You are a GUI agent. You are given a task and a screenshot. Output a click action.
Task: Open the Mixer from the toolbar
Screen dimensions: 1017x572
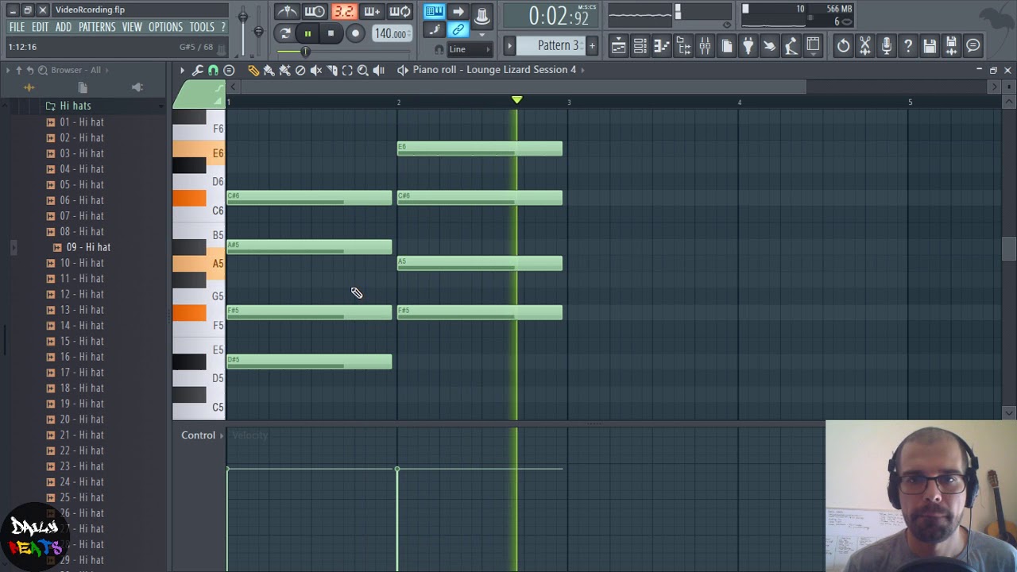click(705, 46)
